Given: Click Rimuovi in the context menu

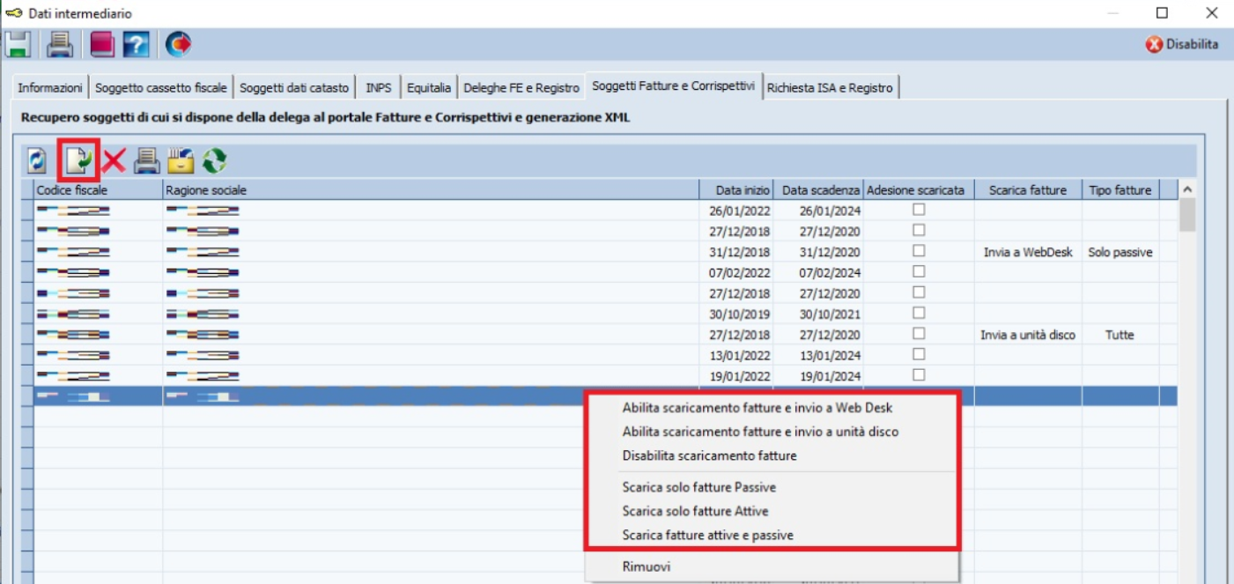Looking at the screenshot, I should pos(646,566).
